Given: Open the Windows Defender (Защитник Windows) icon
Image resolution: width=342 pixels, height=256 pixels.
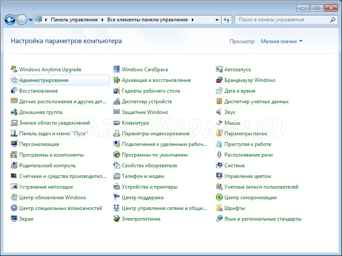Looking at the screenshot, I should pyautogui.click(x=117, y=112).
